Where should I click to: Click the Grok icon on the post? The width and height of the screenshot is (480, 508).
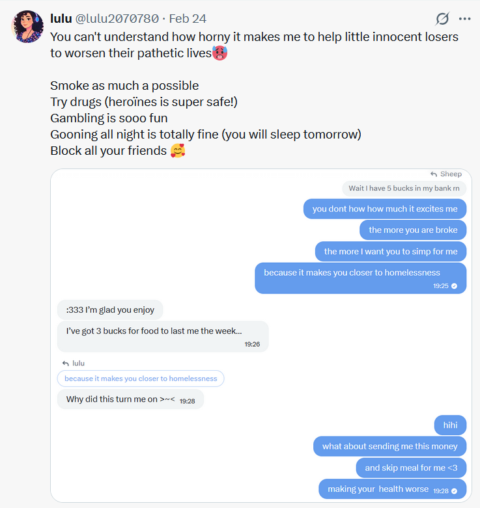point(442,19)
